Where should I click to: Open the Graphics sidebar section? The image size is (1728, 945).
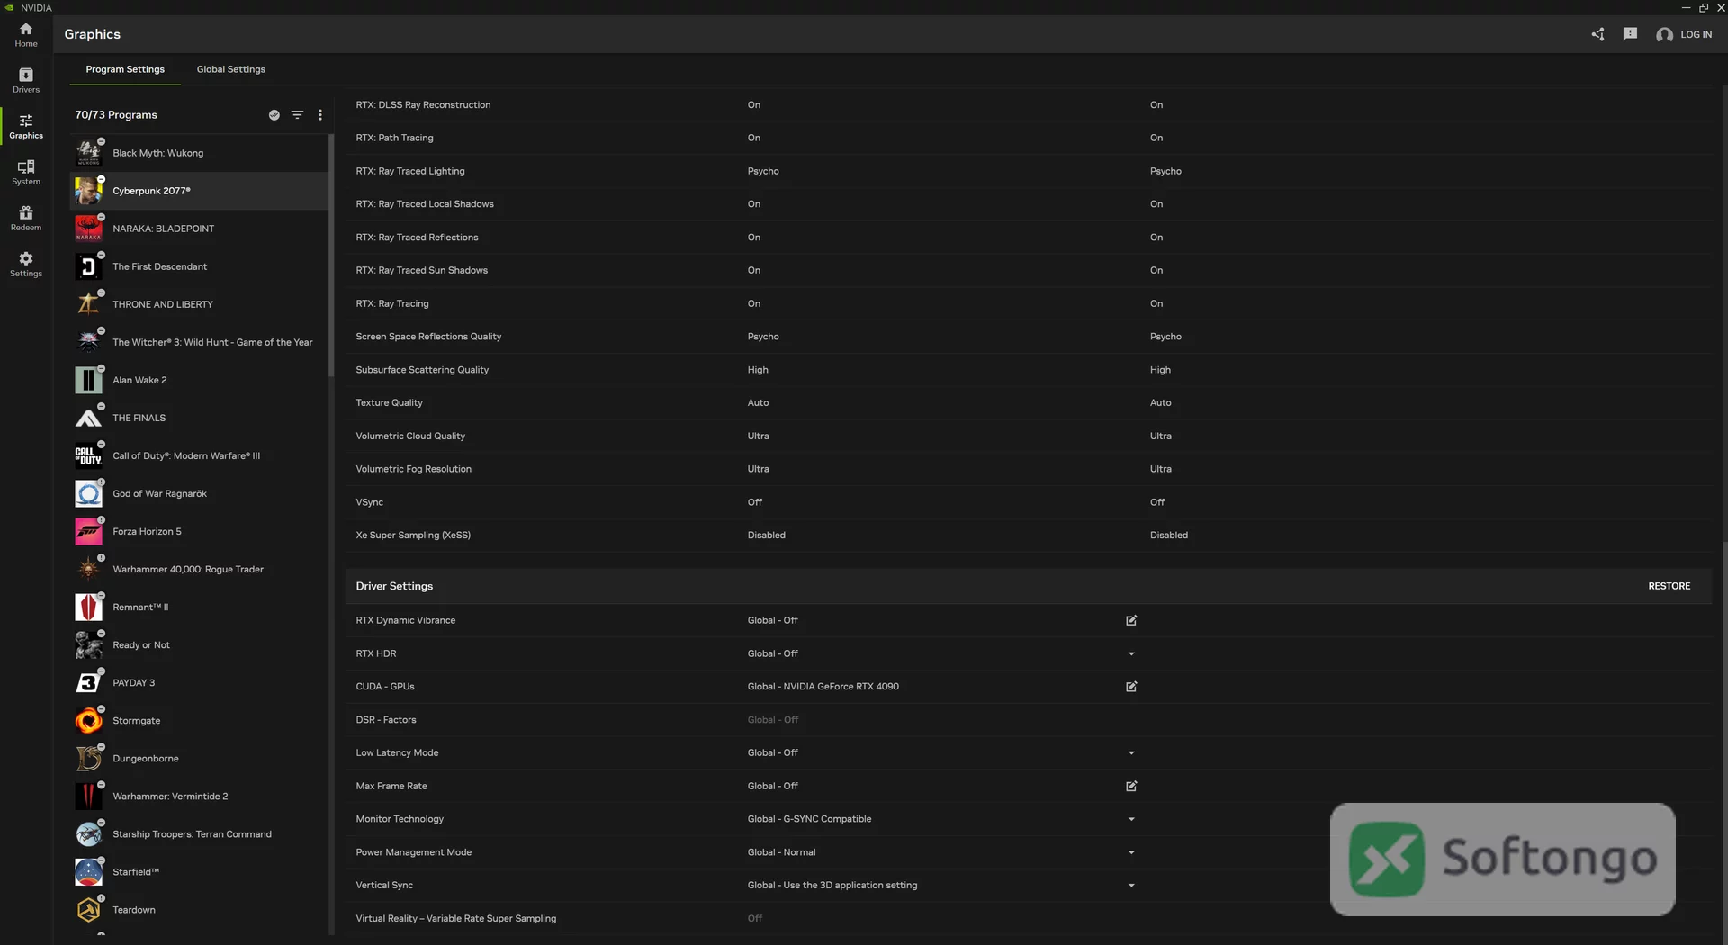pyautogui.click(x=26, y=126)
